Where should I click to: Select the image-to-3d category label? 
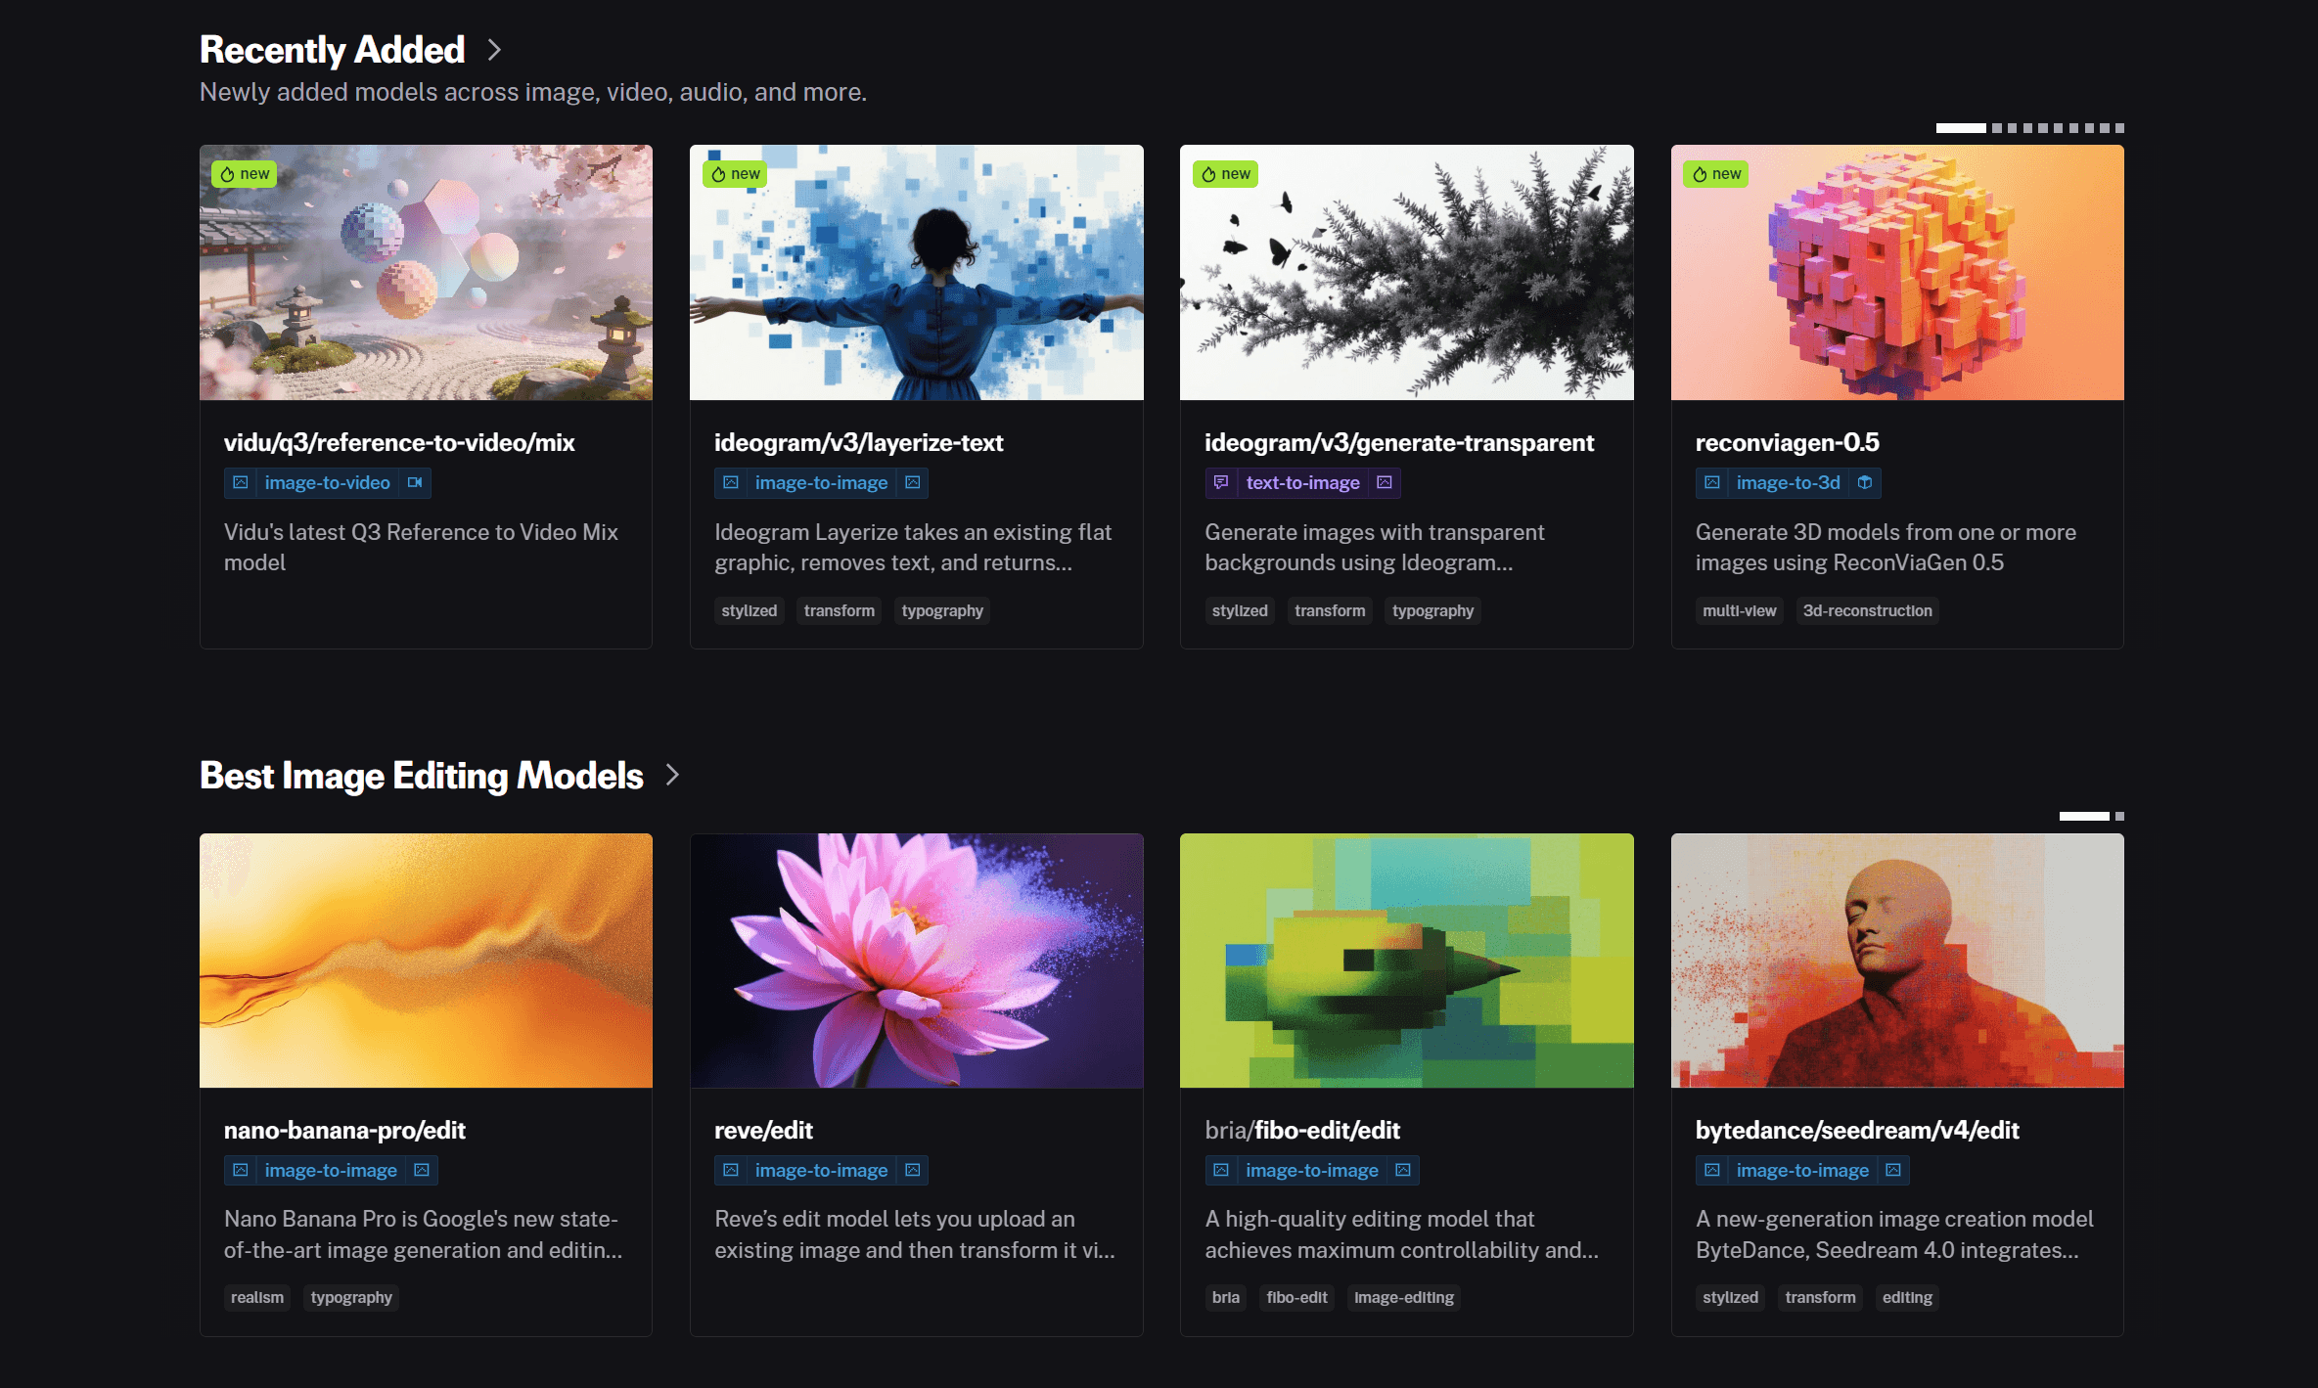point(1789,482)
